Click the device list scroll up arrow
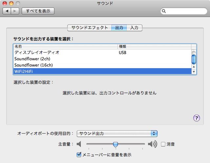210x163 pixels. click(x=194, y=67)
